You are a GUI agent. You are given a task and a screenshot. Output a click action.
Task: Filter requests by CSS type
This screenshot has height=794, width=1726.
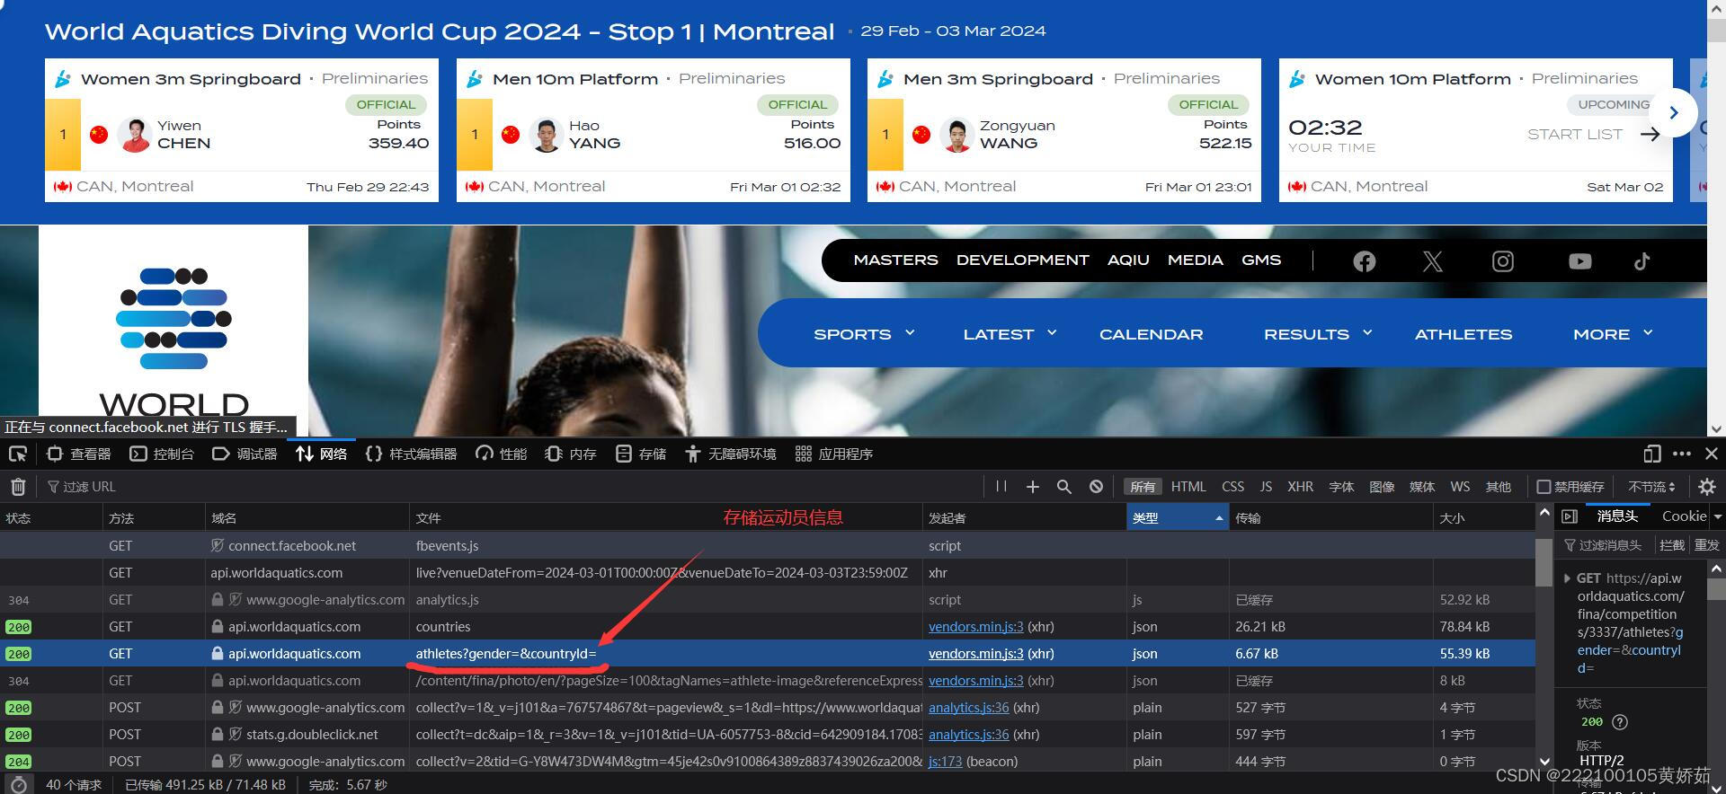pos(1232,487)
